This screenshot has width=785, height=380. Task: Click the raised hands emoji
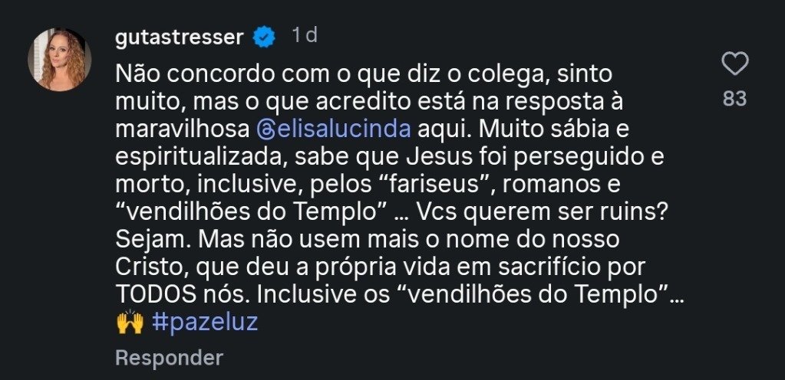(130, 323)
